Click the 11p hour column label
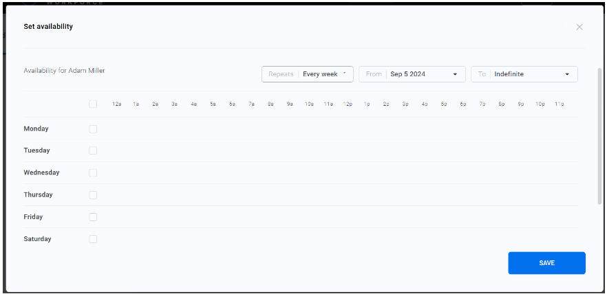The height and width of the screenshot is (294, 607). pyautogui.click(x=559, y=104)
